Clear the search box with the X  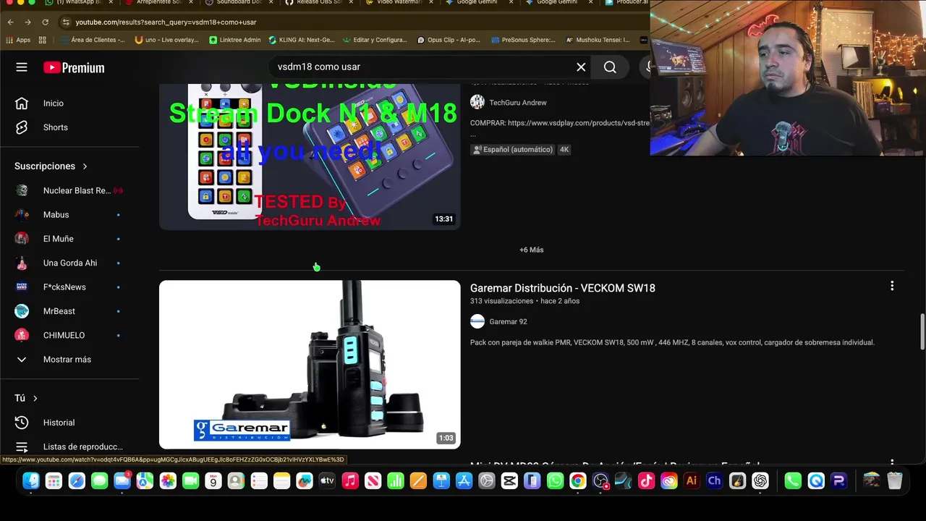(581, 67)
